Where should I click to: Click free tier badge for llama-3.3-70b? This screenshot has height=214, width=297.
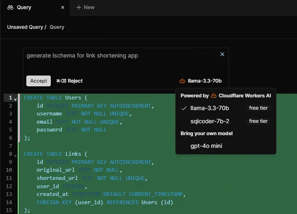[259, 108]
